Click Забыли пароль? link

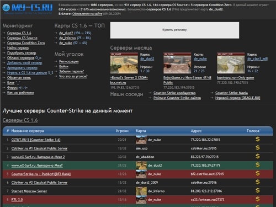(x=71, y=71)
